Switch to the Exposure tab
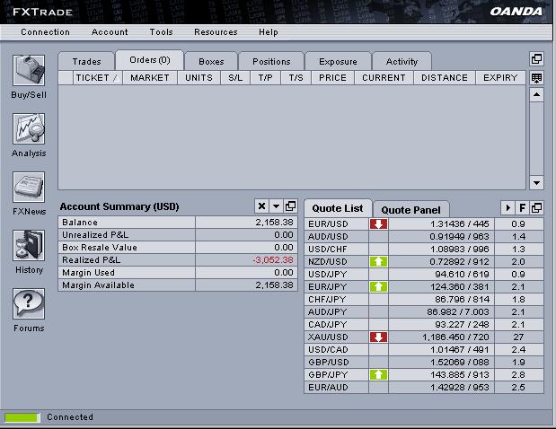Image resolution: width=556 pixels, height=429 pixels. pos(338,62)
